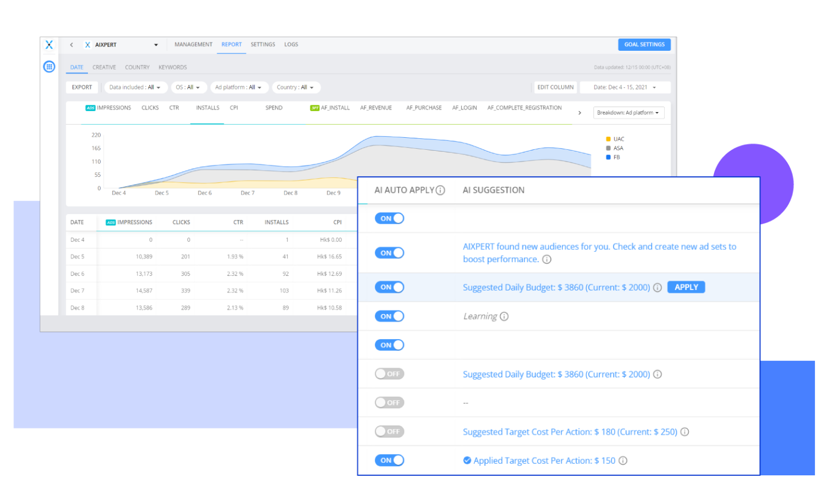Viewport: 826px width, 501px height.
Task: Select the AF_COMPLETE_REGISTRATION metric tab
Action: coord(524,108)
